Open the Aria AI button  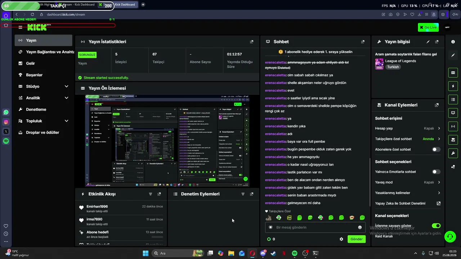point(455,14)
